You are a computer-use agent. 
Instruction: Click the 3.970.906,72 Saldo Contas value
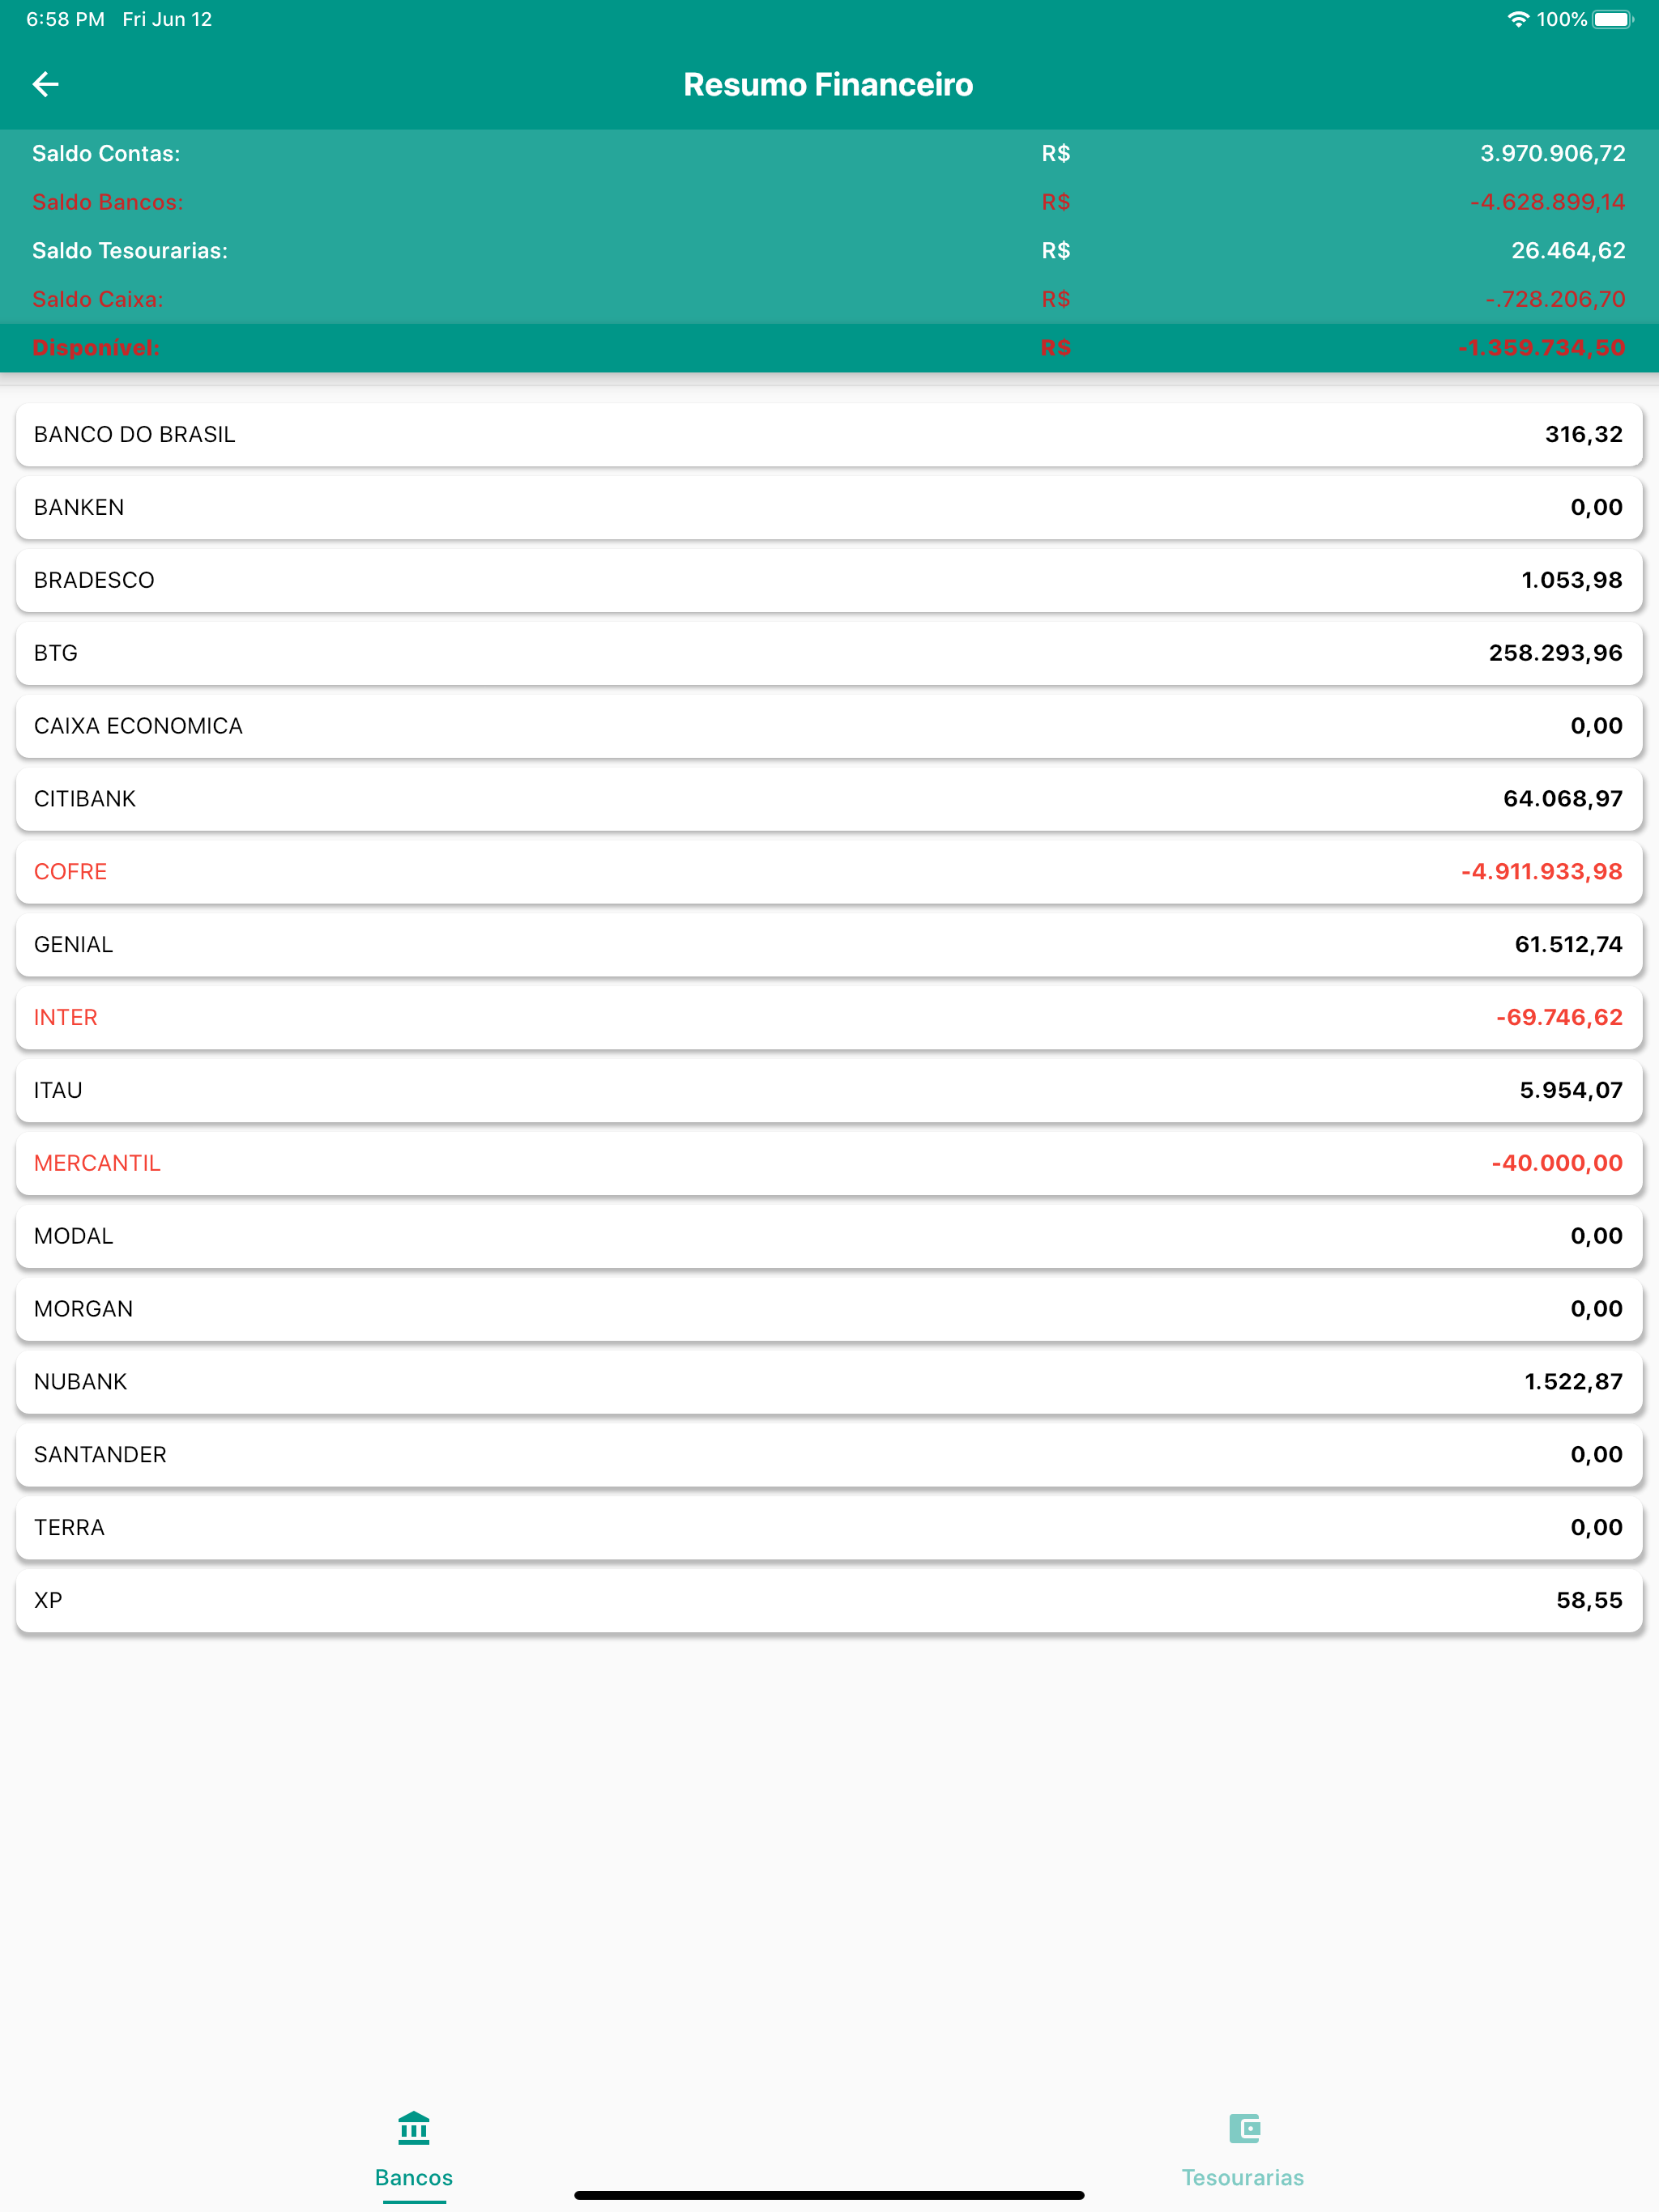[1553, 153]
